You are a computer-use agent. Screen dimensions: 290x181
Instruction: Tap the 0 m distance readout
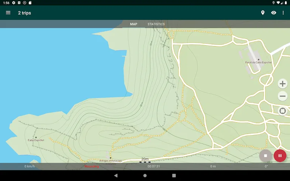click(x=213, y=166)
